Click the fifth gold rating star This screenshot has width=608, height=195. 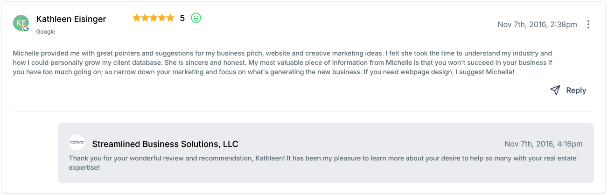(x=169, y=18)
